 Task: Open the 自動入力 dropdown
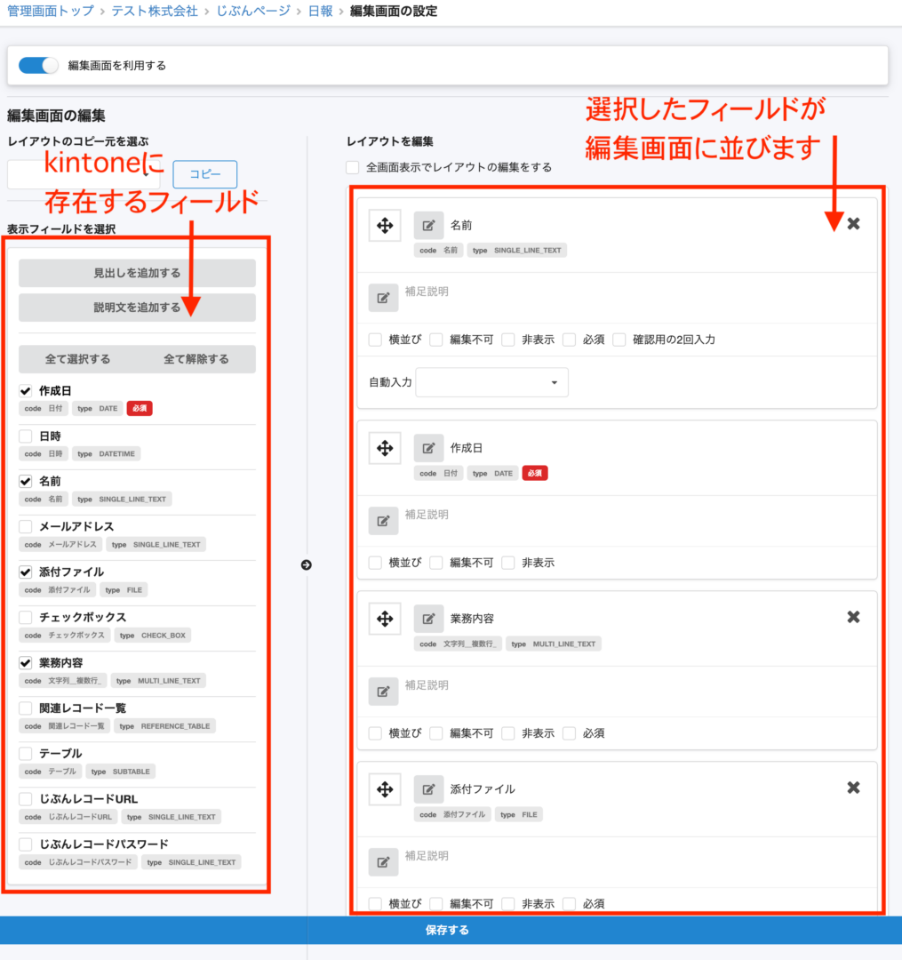(x=491, y=381)
